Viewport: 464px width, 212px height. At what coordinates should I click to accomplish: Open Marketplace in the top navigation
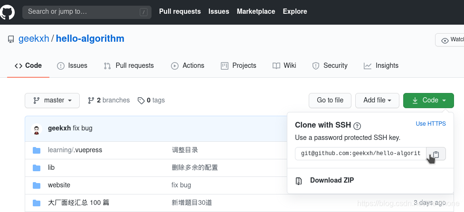(x=256, y=11)
